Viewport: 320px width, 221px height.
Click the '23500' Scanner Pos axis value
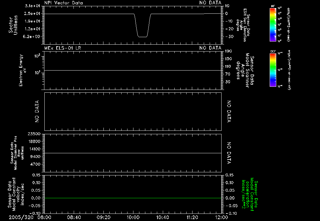tap(34, 134)
